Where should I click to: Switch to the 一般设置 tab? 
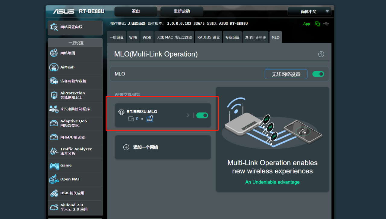coord(116,37)
